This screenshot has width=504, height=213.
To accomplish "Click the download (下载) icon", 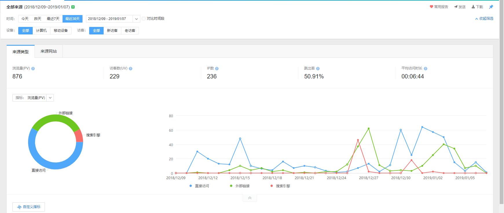I will (473, 7).
